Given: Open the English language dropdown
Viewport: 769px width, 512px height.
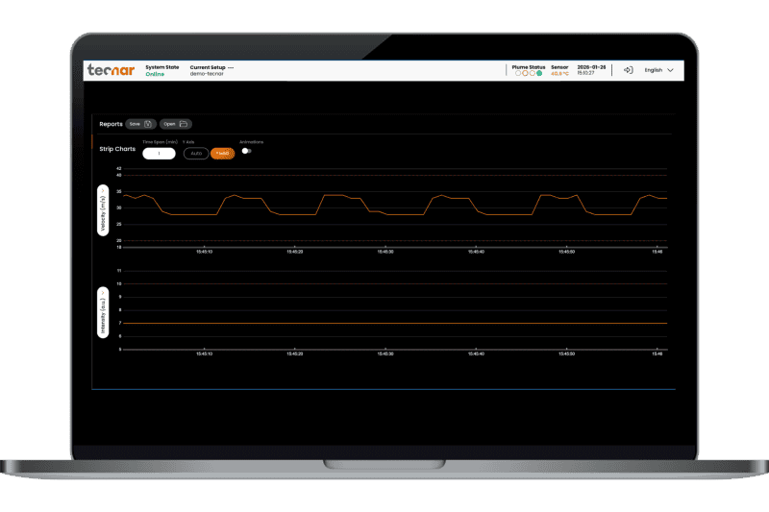Looking at the screenshot, I should [657, 70].
